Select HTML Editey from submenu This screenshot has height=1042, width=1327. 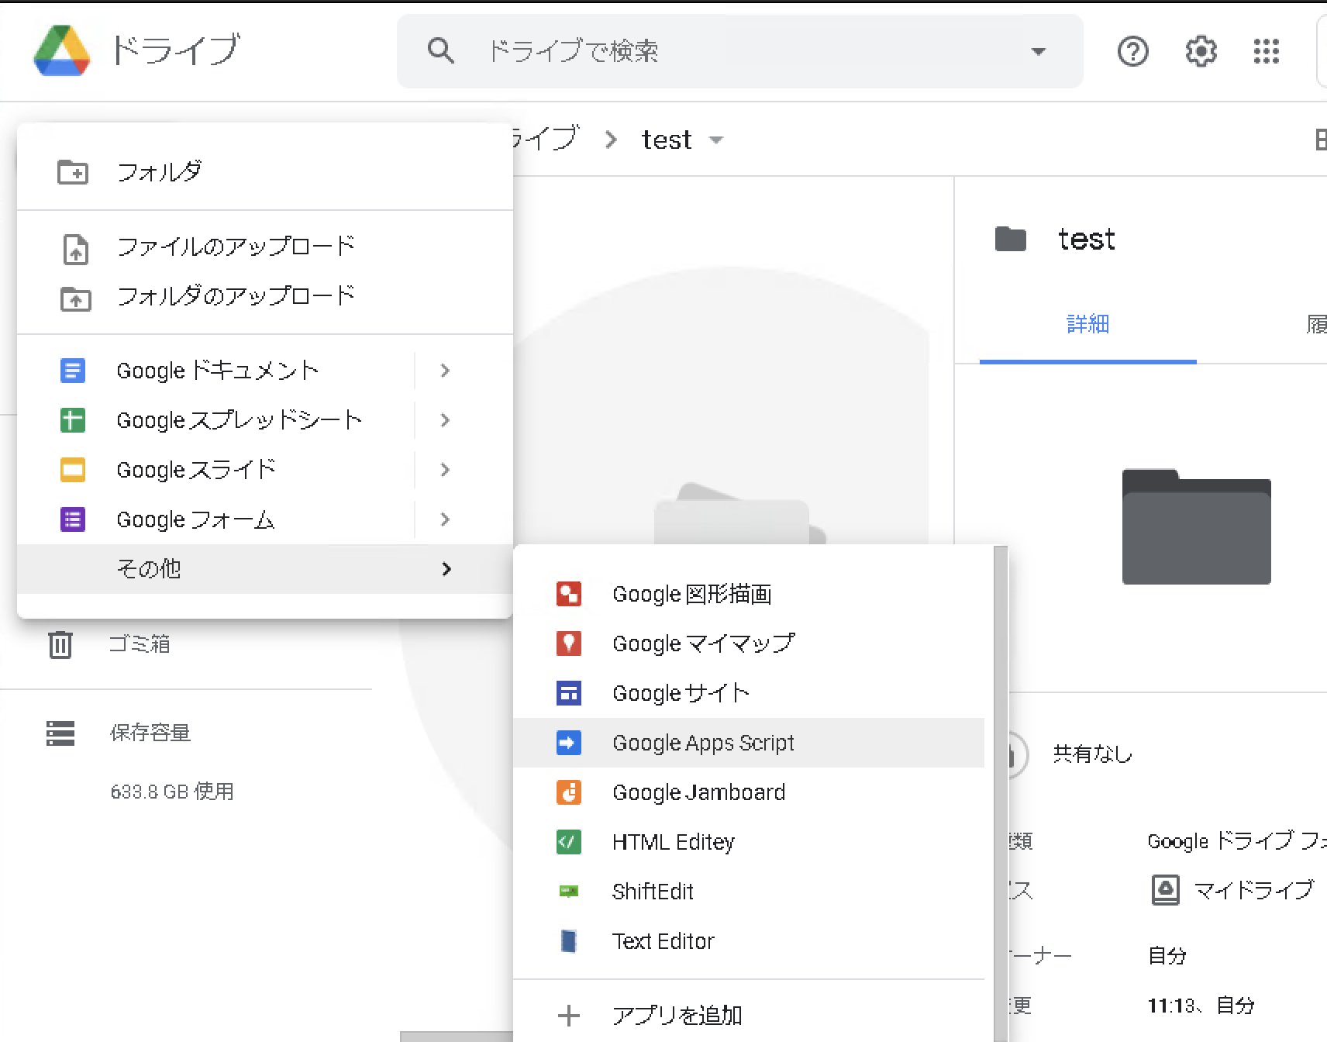coord(749,842)
